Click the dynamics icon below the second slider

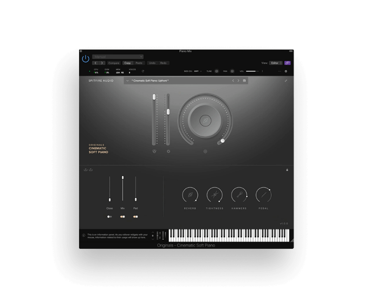tap(169, 151)
